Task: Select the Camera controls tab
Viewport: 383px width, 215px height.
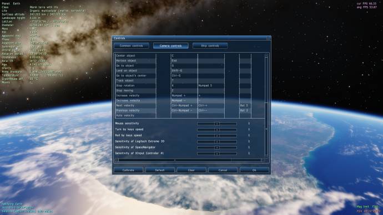Action: click(171, 46)
